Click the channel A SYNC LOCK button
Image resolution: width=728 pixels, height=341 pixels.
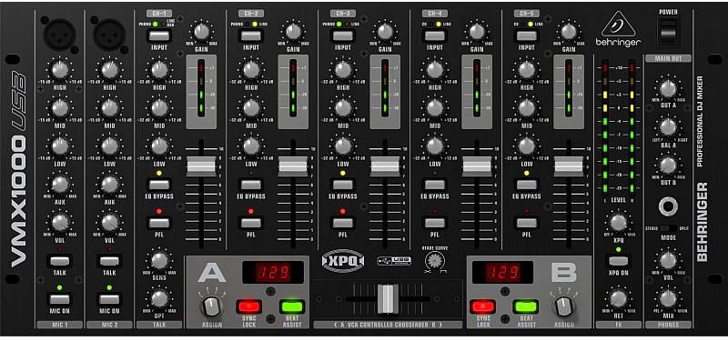point(248,306)
